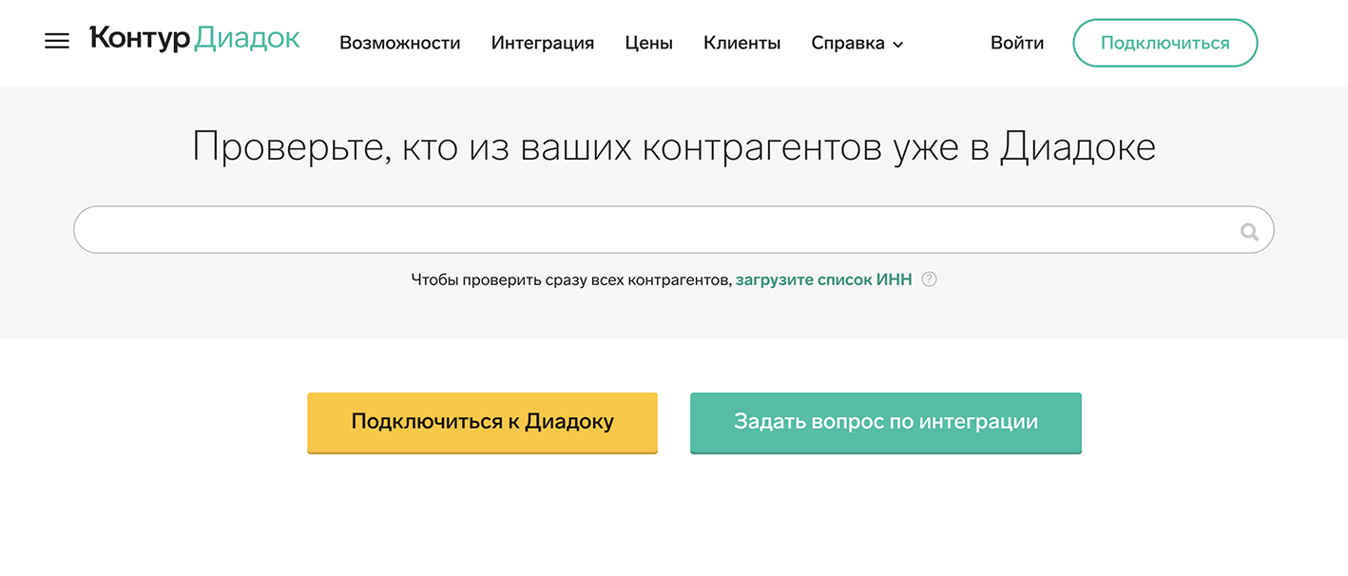Image resolution: width=1348 pixels, height=576 pixels.
Task: Open the Цены section
Action: click(649, 43)
